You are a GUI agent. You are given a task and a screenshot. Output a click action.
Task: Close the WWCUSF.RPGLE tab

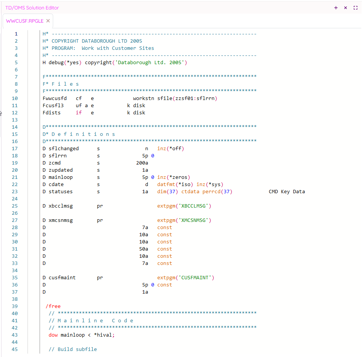click(x=48, y=21)
